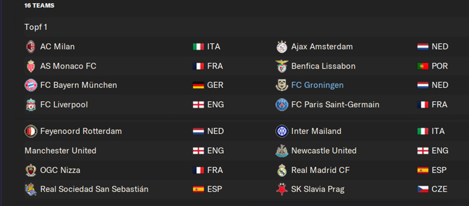
Task: Click the Topf 1 section header
Action: (36, 27)
